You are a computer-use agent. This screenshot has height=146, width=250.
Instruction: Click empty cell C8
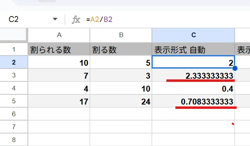coord(193,140)
